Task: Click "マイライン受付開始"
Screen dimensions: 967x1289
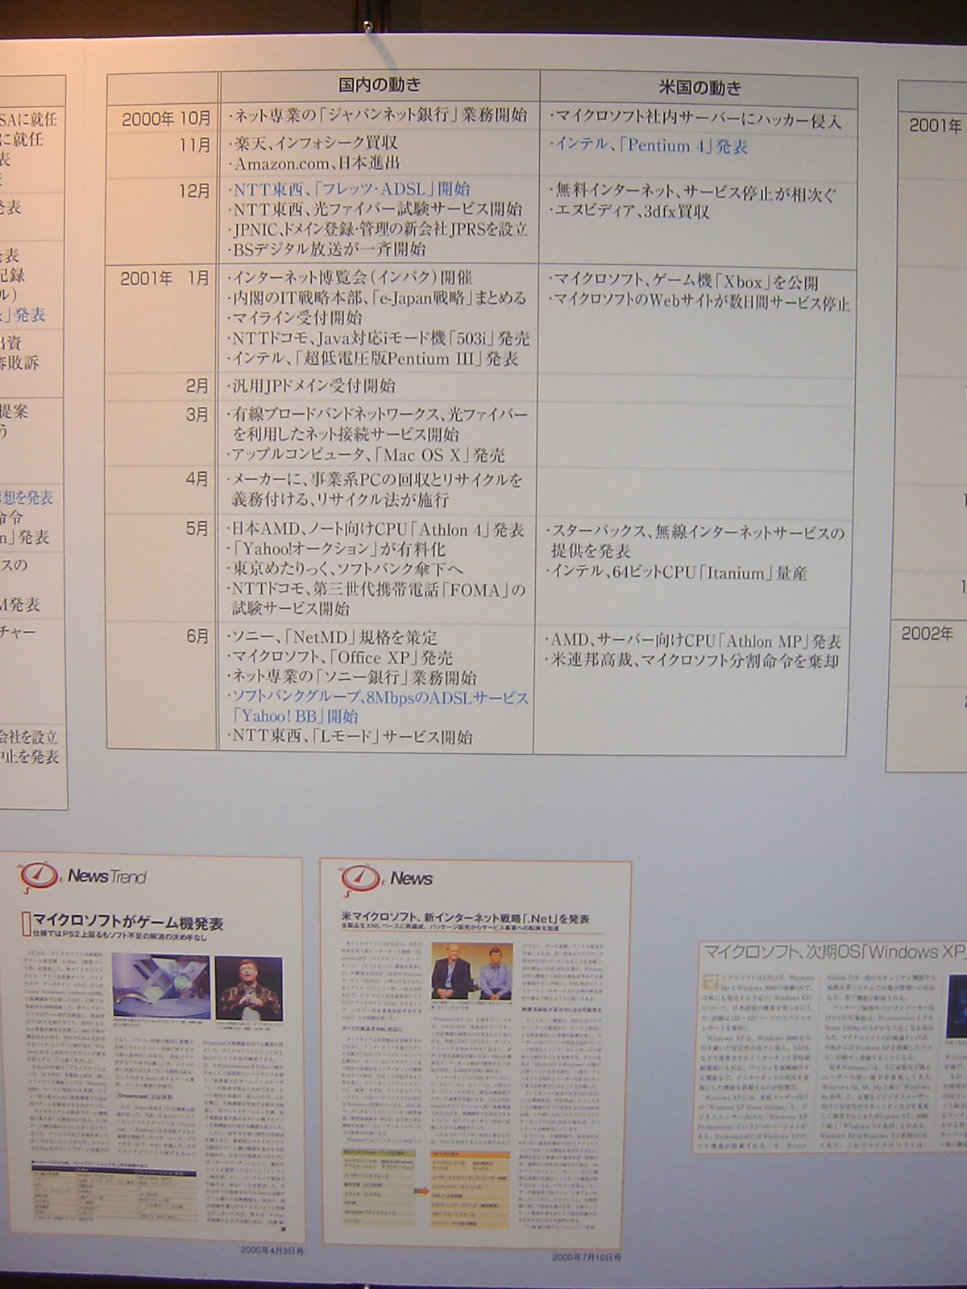Action: (295, 318)
